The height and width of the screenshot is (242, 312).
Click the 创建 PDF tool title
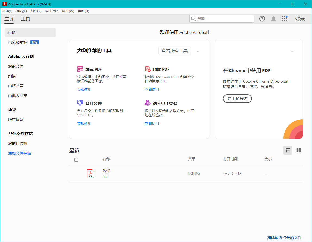[x=161, y=69]
